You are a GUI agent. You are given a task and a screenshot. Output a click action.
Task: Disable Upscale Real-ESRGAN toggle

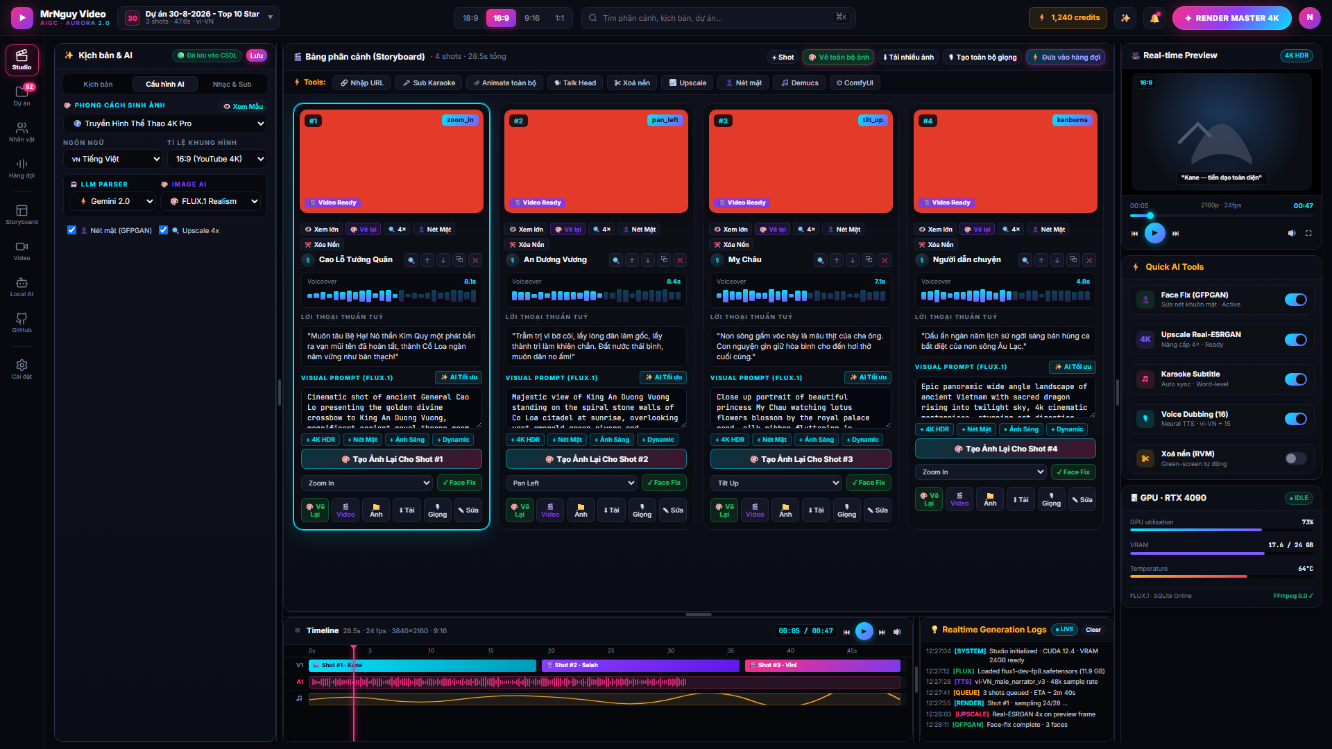tap(1295, 340)
